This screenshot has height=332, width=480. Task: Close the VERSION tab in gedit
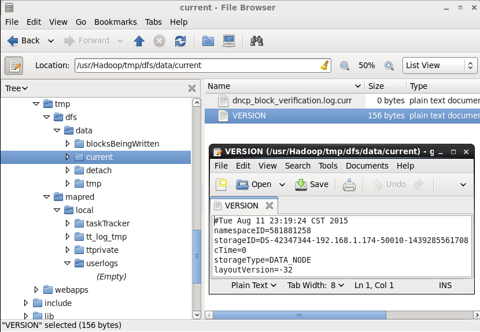pyautogui.click(x=269, y=206)
